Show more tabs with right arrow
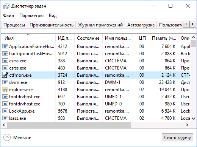197x147 pixels. click(x=192, y=24)
